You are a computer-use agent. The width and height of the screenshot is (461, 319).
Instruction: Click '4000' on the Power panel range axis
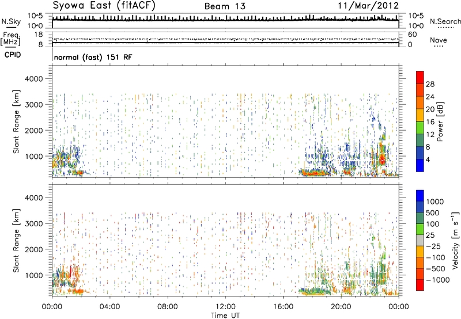click(x=33, y=79)
